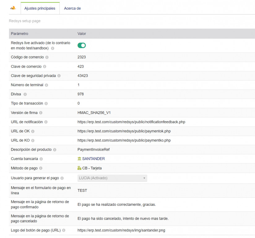Open the SANTANDER bank account link

[x=93, y=159]
